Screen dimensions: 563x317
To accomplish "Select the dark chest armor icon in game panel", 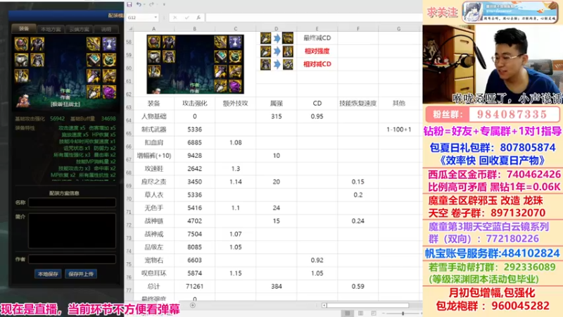I will [x=37, y=44].
